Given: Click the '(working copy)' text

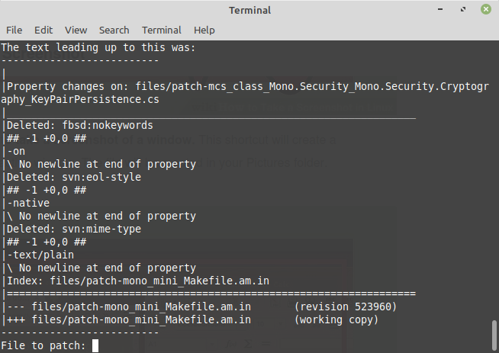Looking at the screenshot, I should (x=336, y=319).
